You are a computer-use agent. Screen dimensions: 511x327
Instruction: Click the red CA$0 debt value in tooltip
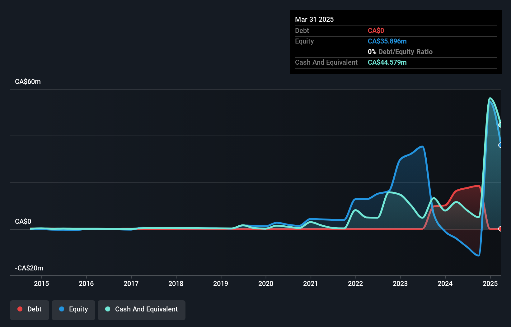tap(376, 31)
